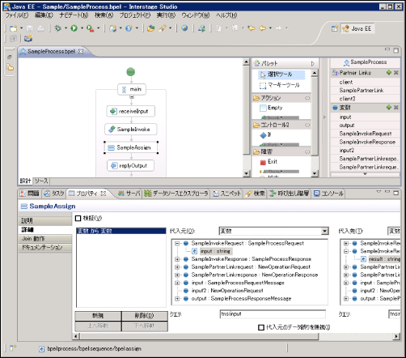Image resolution: width=406 pixels, height=358 pixels.
Task: Switch to Java EE perspective button
Action: (357, 28)
